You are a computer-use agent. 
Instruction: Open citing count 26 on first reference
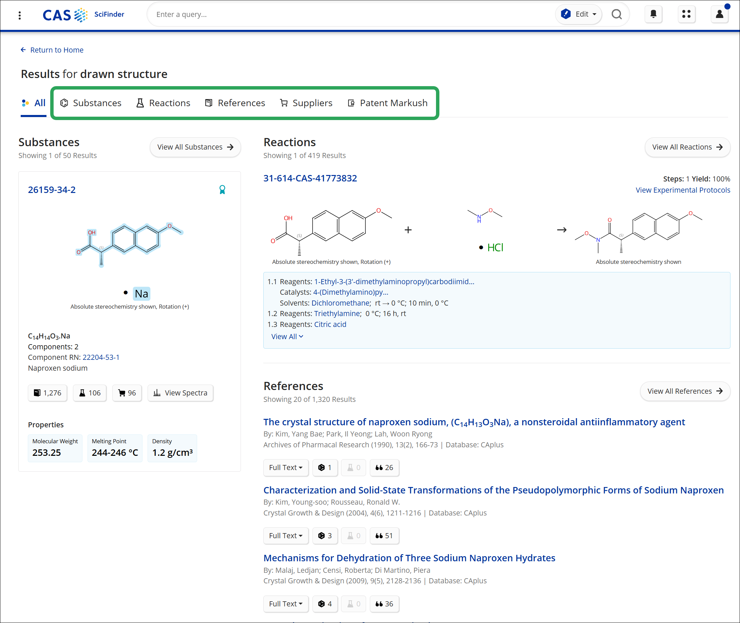point(384,467)
